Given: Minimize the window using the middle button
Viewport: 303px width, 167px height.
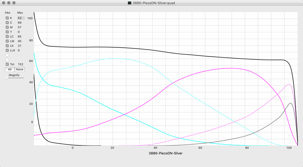Looking at the screenshot, I should tap(9, 3).
